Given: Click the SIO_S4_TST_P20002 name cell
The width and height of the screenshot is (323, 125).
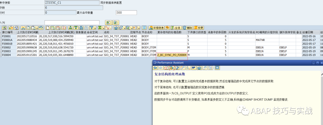Looking at the screenshot, I should (x=117, y=47).
